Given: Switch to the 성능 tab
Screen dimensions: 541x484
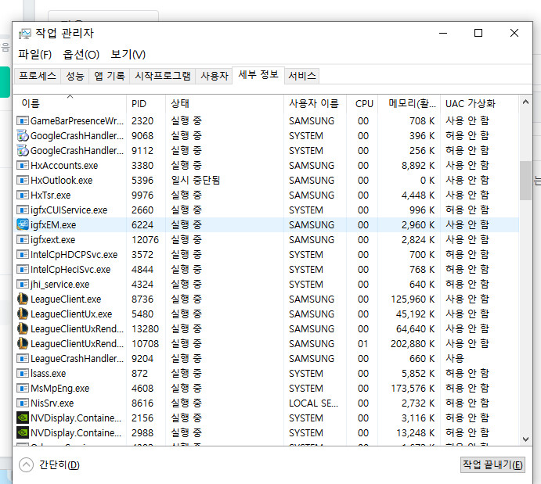Looking at the screenshot, I should click(75, 76).
